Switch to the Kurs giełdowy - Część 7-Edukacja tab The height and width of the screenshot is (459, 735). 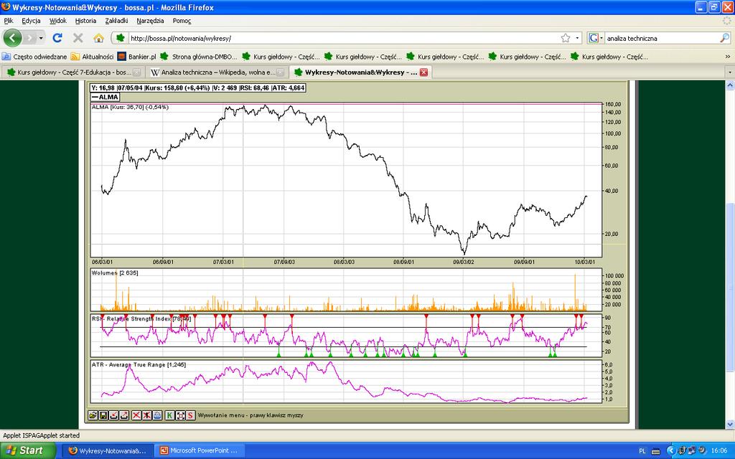click(x=72, y=72)
